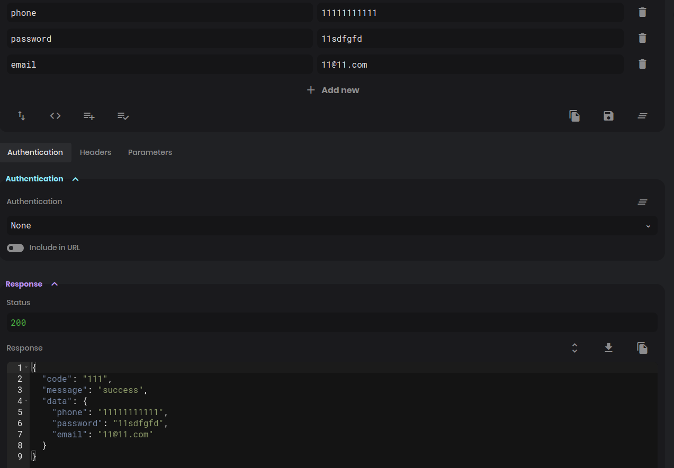Delete the password field row
This screenshot has height=468, width=674.
642,38
